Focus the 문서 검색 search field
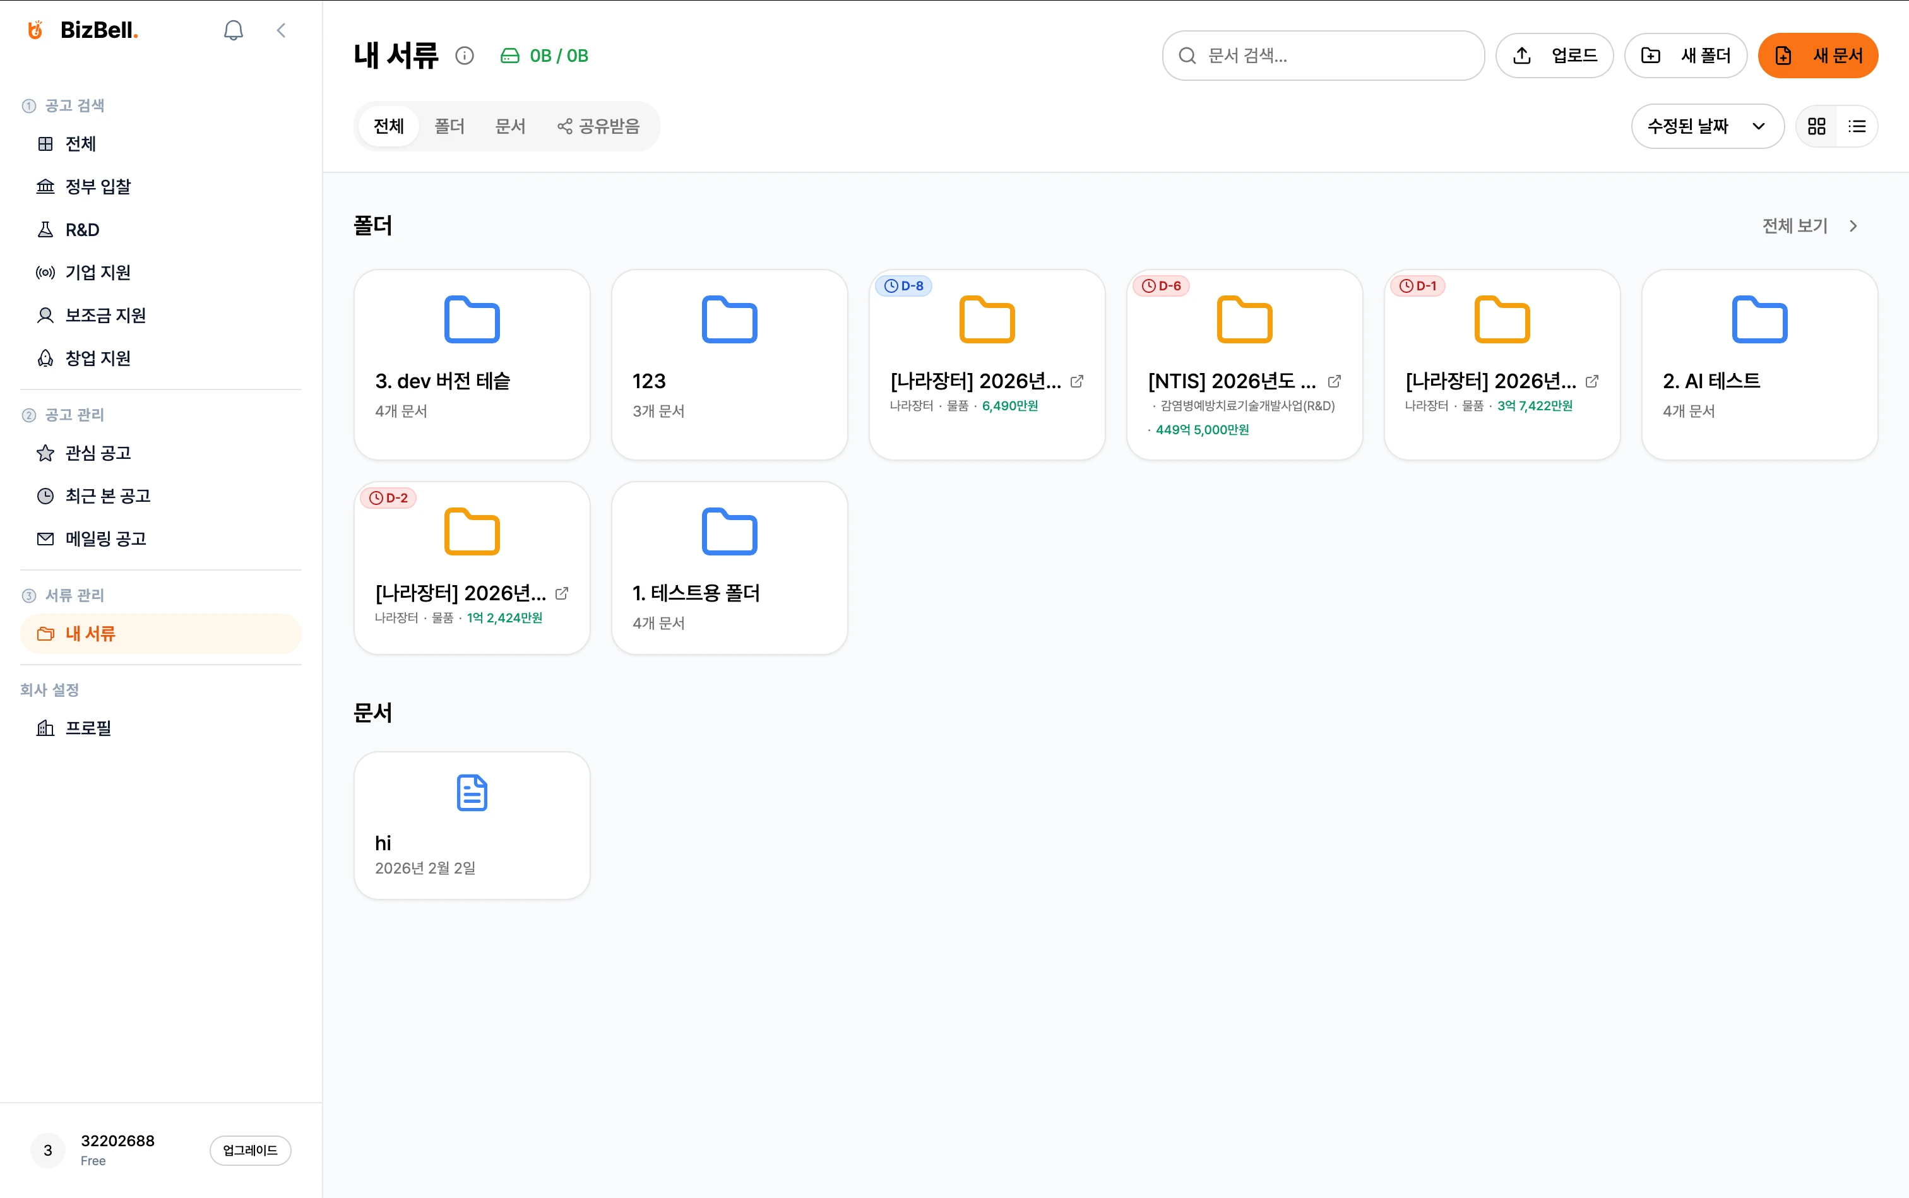Viewport: 1909px width, 1198px height. (x=1323, y=56)
